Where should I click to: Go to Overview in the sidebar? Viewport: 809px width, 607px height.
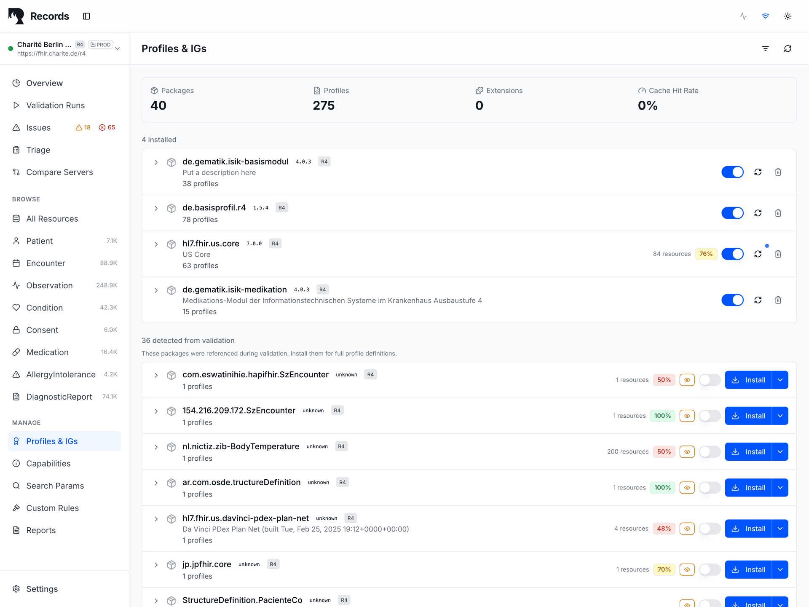pos(64,83)
